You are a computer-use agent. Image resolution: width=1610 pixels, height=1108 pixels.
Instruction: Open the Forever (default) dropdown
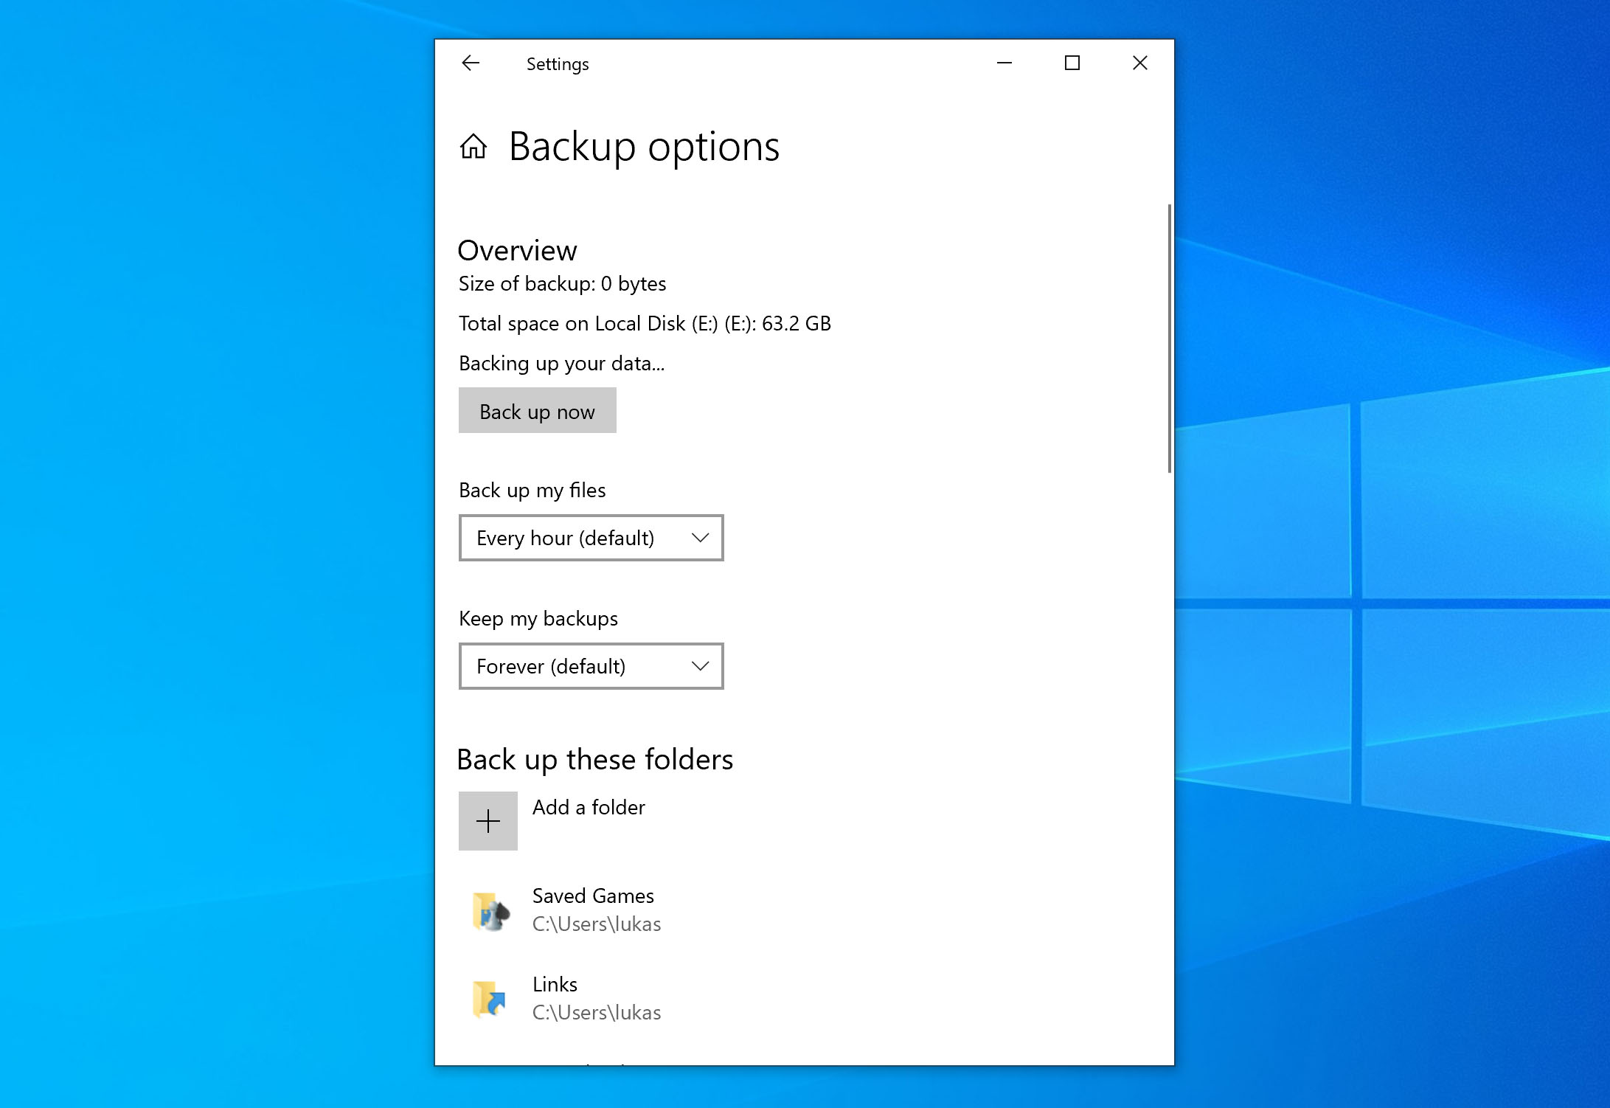pos(591,666)
